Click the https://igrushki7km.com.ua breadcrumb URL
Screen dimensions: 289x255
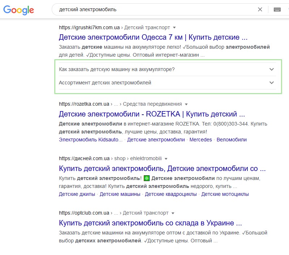pyautogui.click(x=89, y=27)
